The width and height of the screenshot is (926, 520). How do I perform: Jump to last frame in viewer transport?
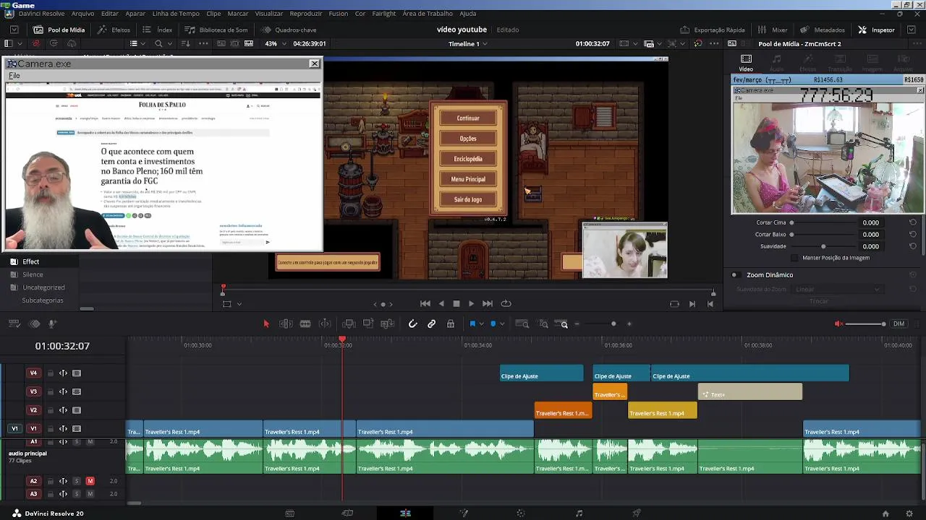(x=488, y=303)
